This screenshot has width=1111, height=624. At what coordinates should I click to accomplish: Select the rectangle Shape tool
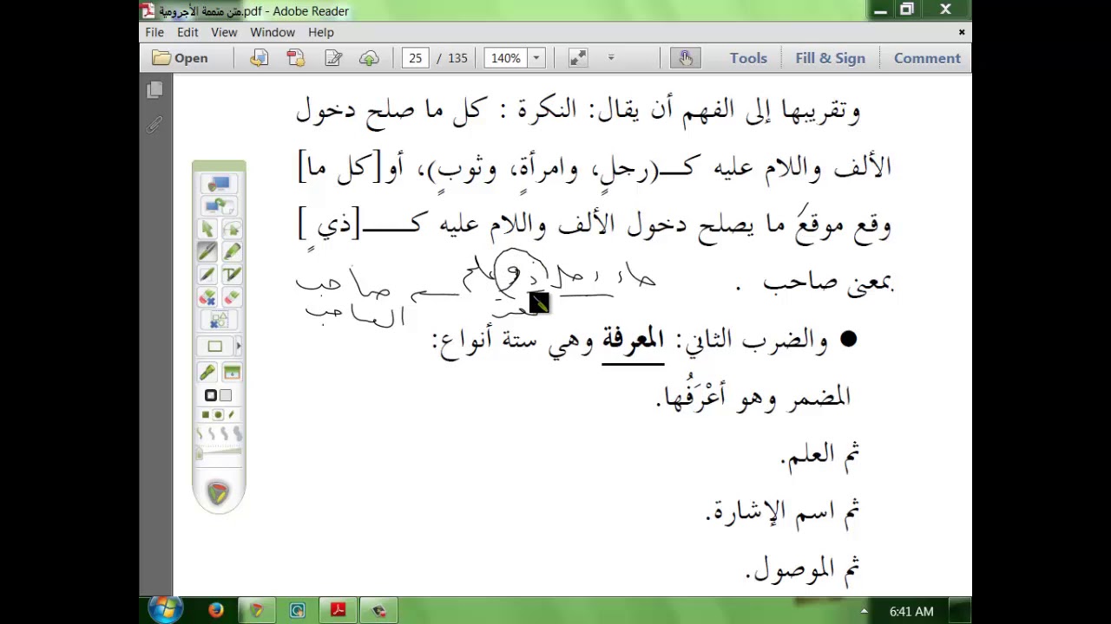[214, 347]
